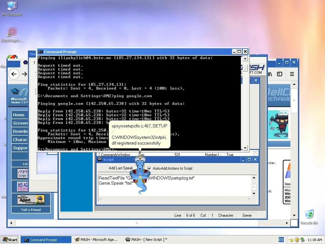Open the browser hamburger menu
The image size is (325, 244).
point(292,74)
